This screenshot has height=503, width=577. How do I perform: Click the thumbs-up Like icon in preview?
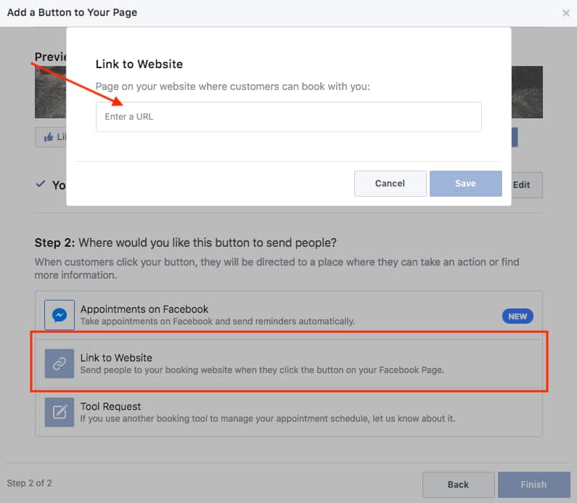[x=48, y=137]
